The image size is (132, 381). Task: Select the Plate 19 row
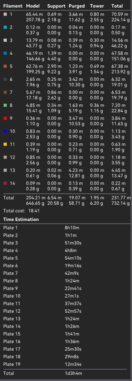(x=65, y=364)
